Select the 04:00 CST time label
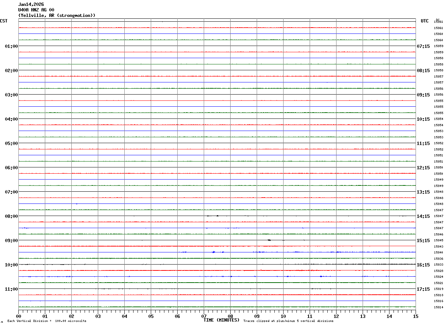This screenshot has height=326, width=445. tap(11, 119)
